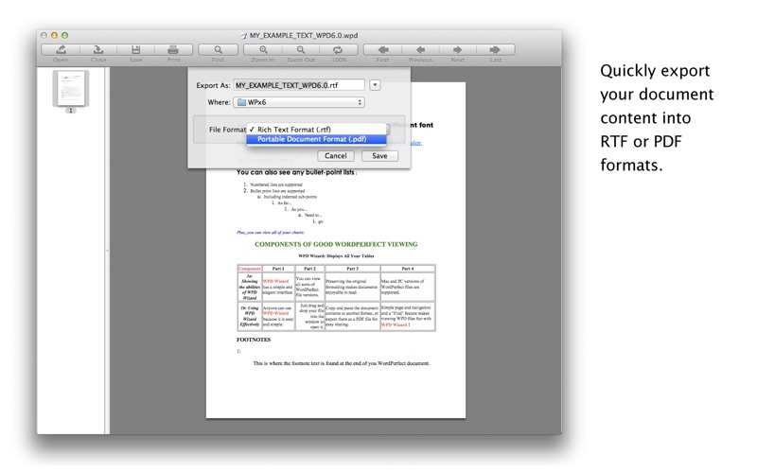Viewport: 757px width, 473px height.
Task: Reset zoom with the 100% icon
Action: coord(339,50)
